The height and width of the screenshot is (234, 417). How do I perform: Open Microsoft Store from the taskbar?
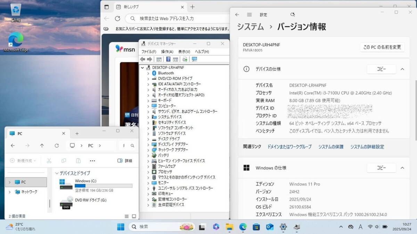tap(256, 227)
